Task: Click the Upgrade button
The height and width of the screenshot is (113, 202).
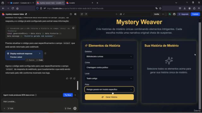Action: (183, 14)
